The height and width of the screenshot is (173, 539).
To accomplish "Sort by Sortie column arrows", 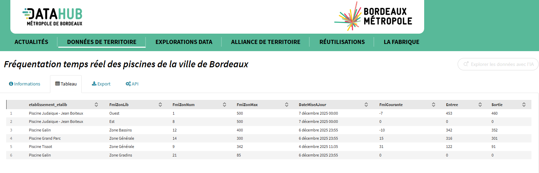I will pyautogui.click(x=524, y=105).
